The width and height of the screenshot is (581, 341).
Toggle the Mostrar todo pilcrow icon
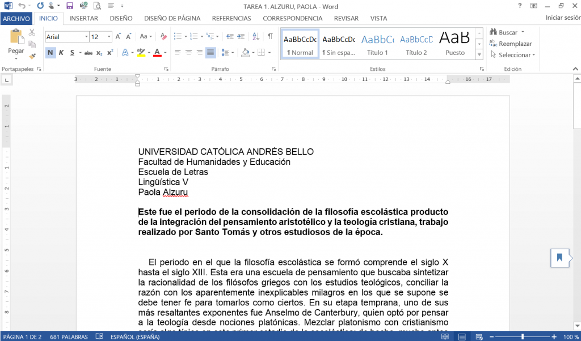(x=270, y=37)
